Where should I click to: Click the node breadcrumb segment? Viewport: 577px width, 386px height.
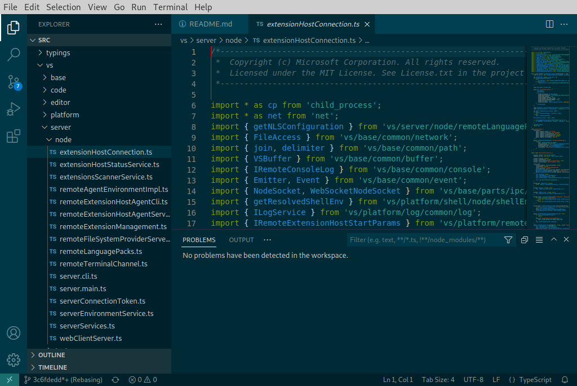coord(233,41)
